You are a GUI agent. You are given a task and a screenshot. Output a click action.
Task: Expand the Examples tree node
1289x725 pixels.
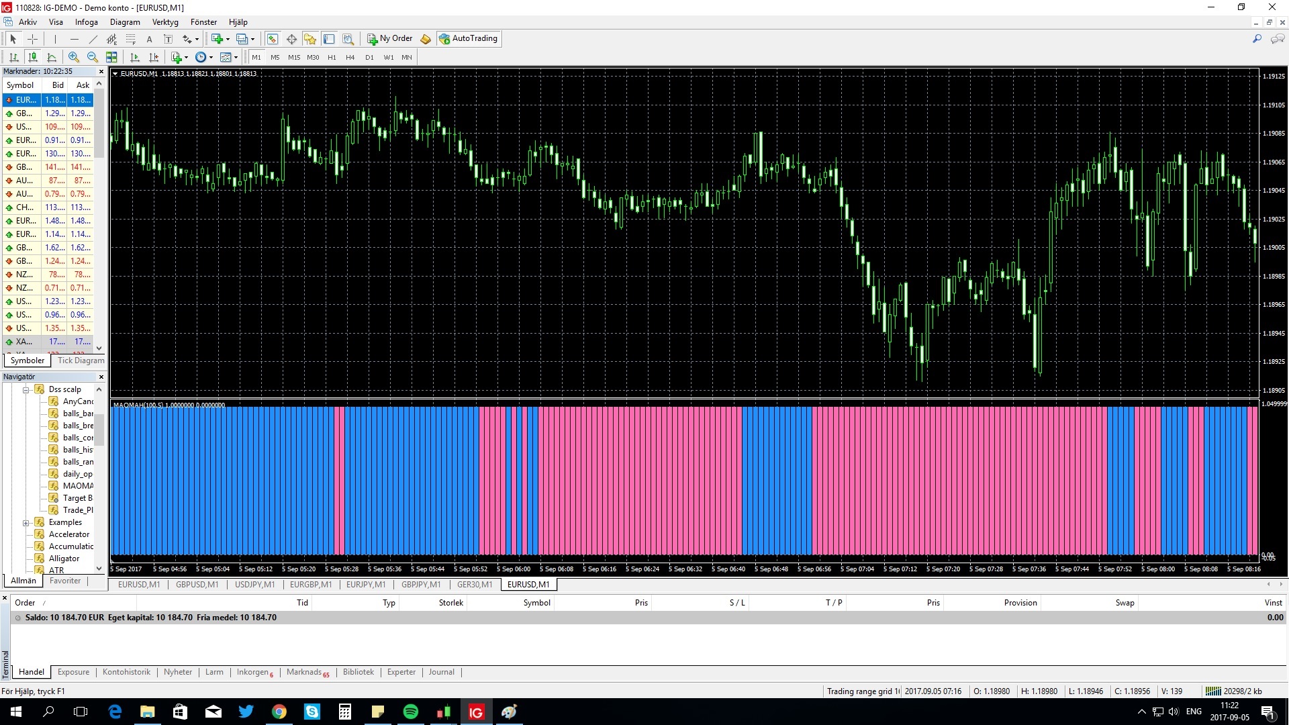pos(25,522)
